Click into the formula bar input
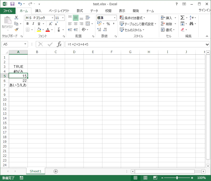 [135, 44]
